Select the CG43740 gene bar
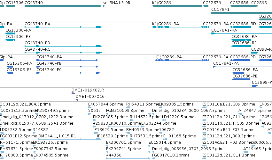Viewport: 272px width, 160px height. tap(63, 6)
